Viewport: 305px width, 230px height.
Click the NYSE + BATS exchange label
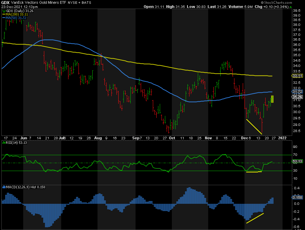(80, 3)
